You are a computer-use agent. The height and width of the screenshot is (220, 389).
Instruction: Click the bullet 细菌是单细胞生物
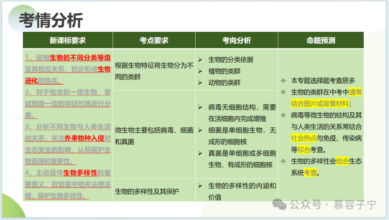point(242,136)
